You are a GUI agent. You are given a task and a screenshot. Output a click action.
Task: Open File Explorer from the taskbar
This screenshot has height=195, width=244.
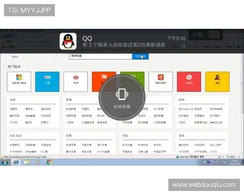(27, 162)
